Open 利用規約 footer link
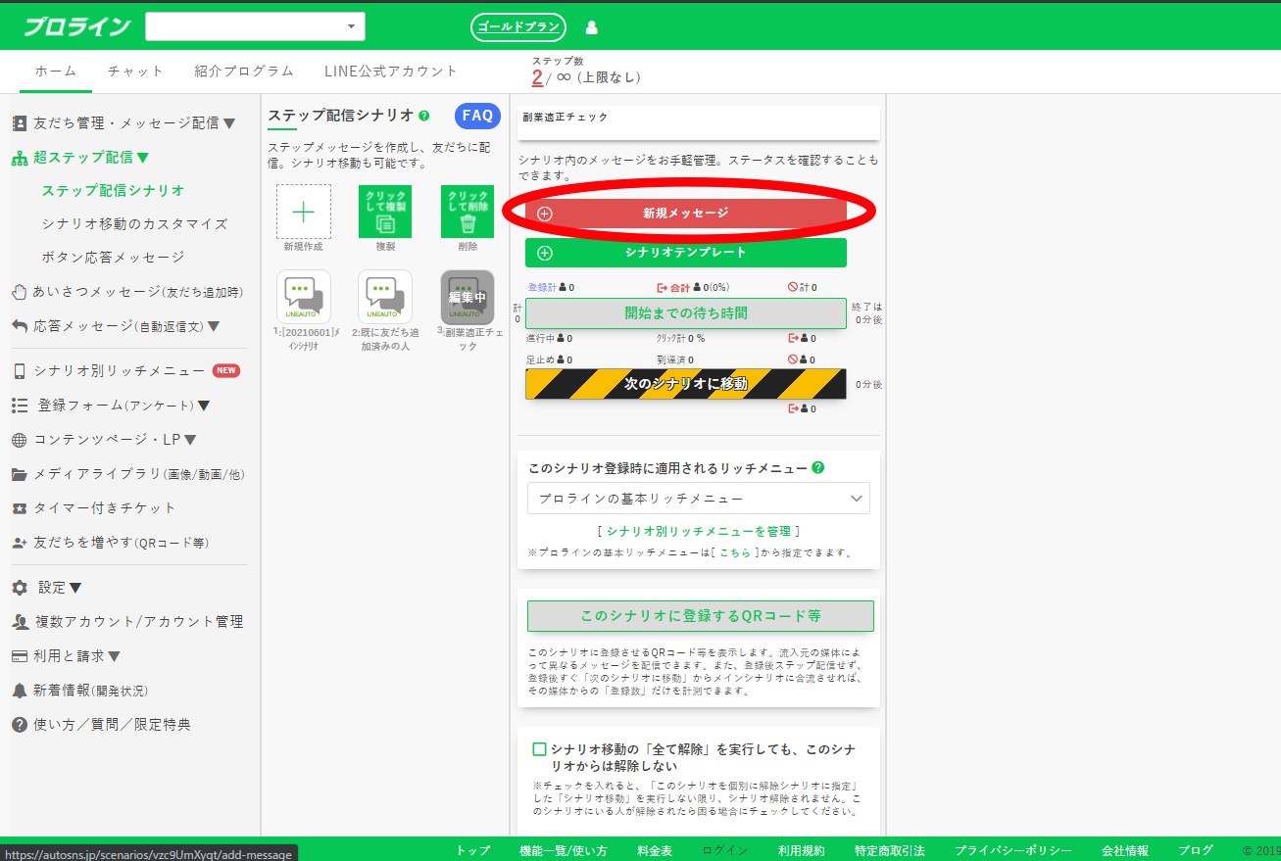Viewport: 1281px width, 861px height. (801, 850)
